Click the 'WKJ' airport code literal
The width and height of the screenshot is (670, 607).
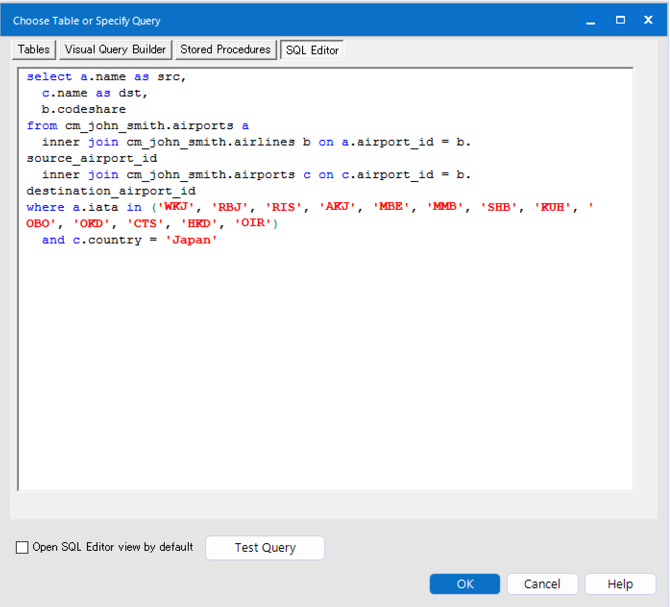176,206
